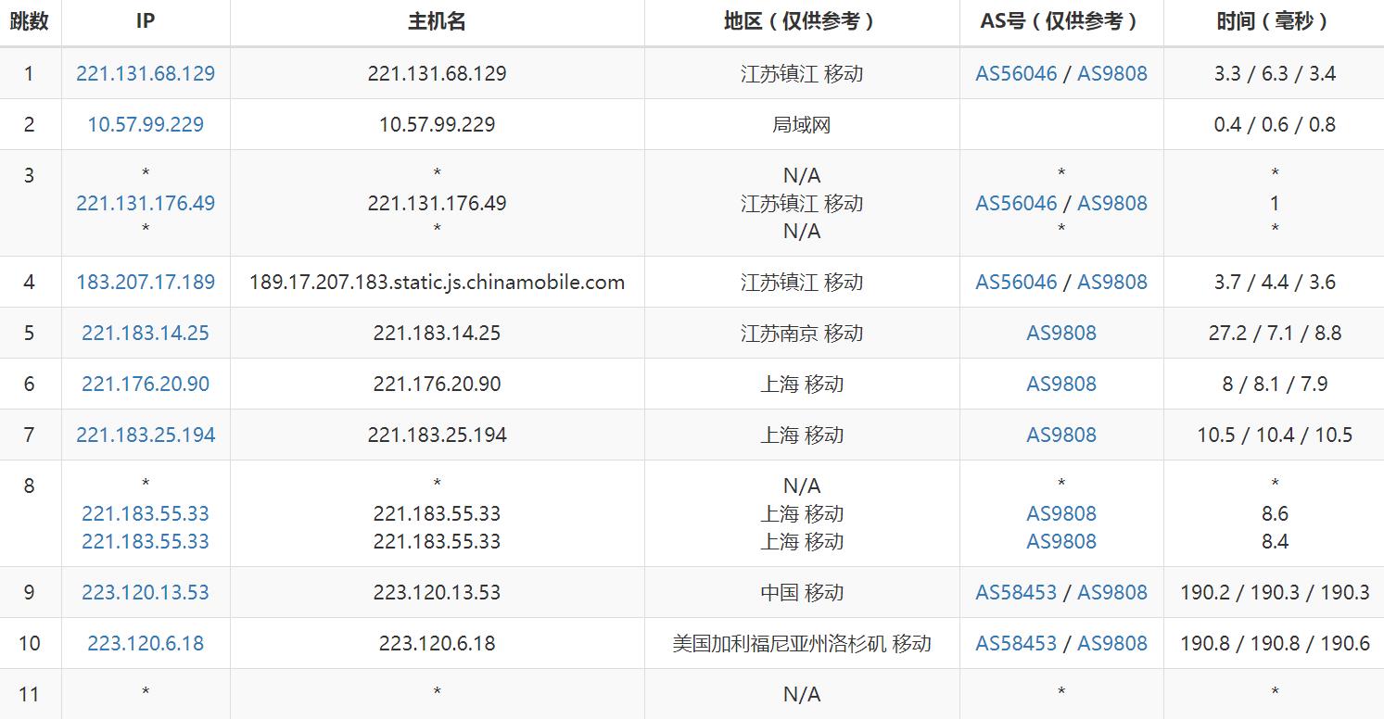Click AS56046 link in hop 3 row
Viewport: 1384px width, 719px height.
1016,203
